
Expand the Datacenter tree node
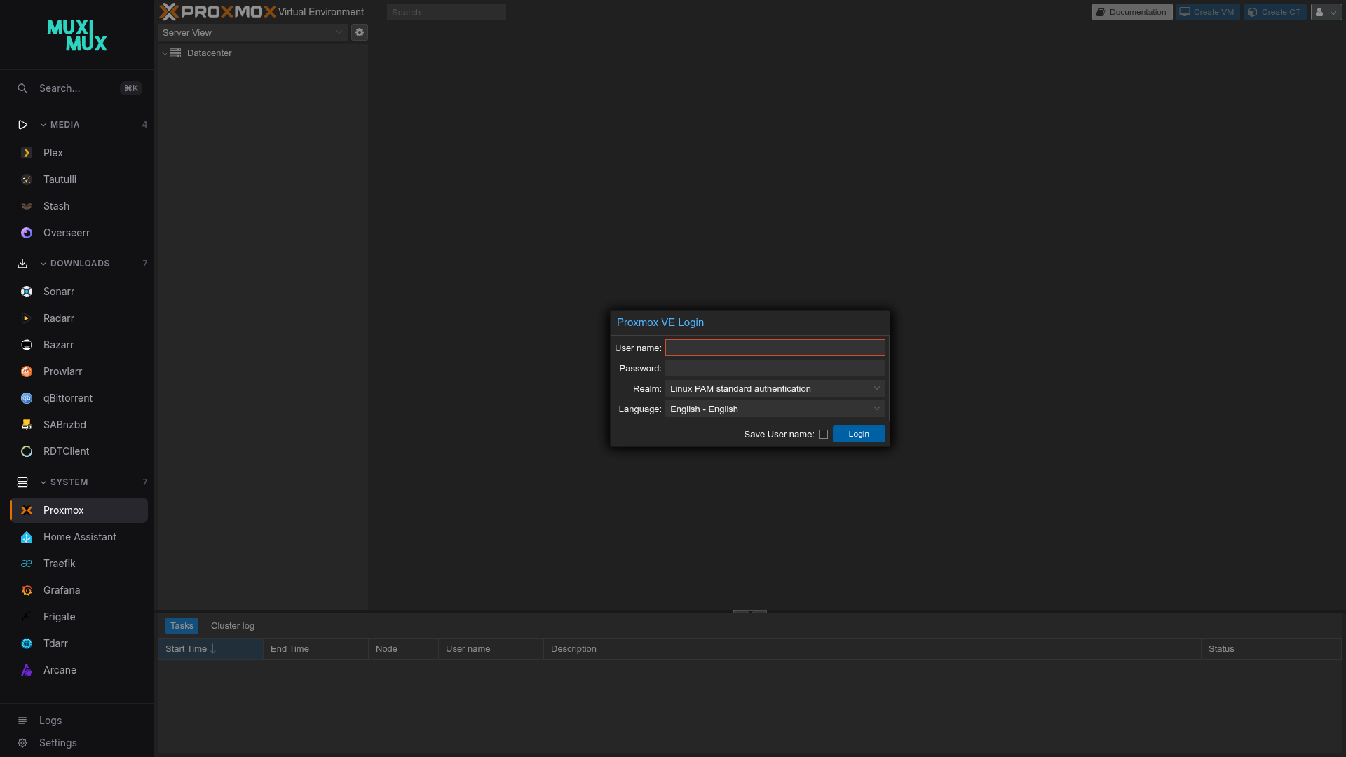165,53
